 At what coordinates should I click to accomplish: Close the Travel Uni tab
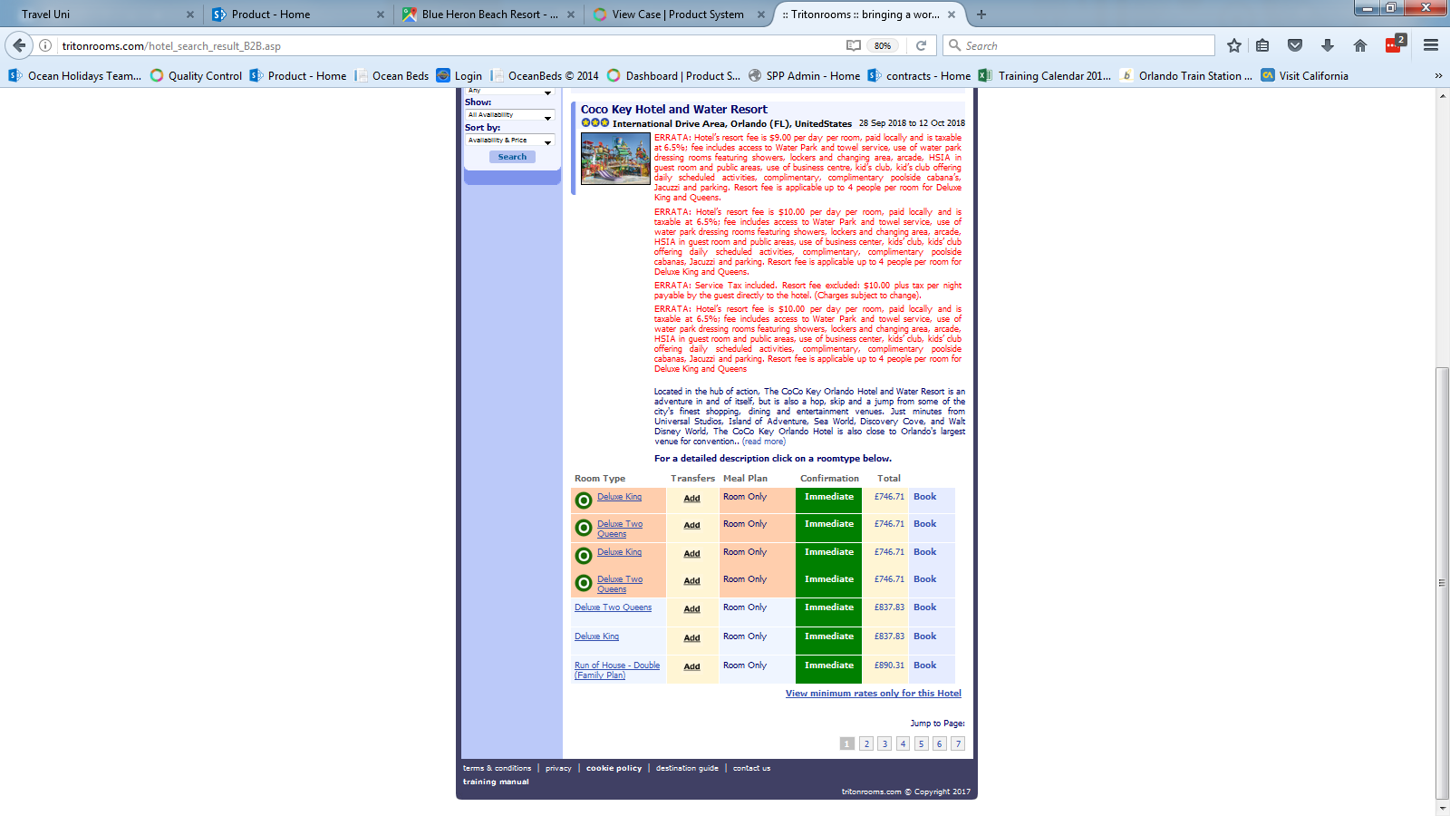190,15
